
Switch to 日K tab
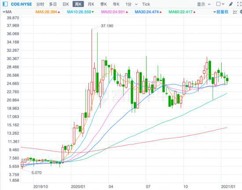66,4
